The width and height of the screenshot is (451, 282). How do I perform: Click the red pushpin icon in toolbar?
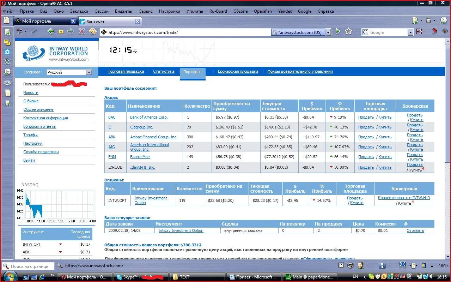pos(434,32)
